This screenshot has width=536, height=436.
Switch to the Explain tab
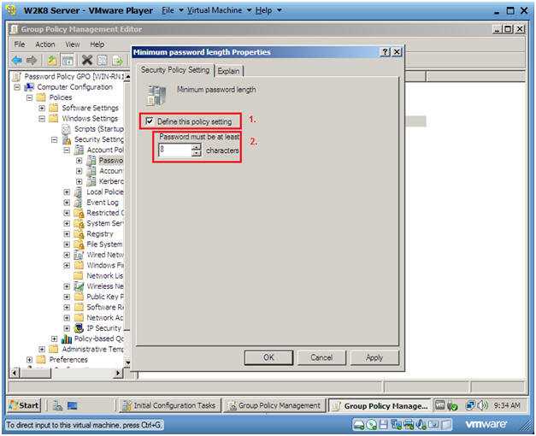tap(229, 71)
